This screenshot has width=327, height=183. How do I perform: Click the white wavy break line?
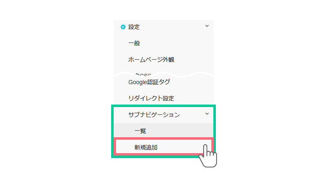click(x=164, y=74)
